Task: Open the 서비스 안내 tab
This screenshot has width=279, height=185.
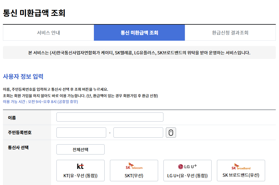Action: tap(48, 33)
